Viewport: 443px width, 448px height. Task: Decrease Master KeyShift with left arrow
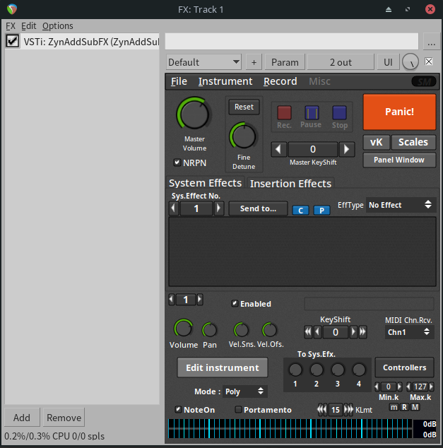pyautogui.click(x=279, y=149)
